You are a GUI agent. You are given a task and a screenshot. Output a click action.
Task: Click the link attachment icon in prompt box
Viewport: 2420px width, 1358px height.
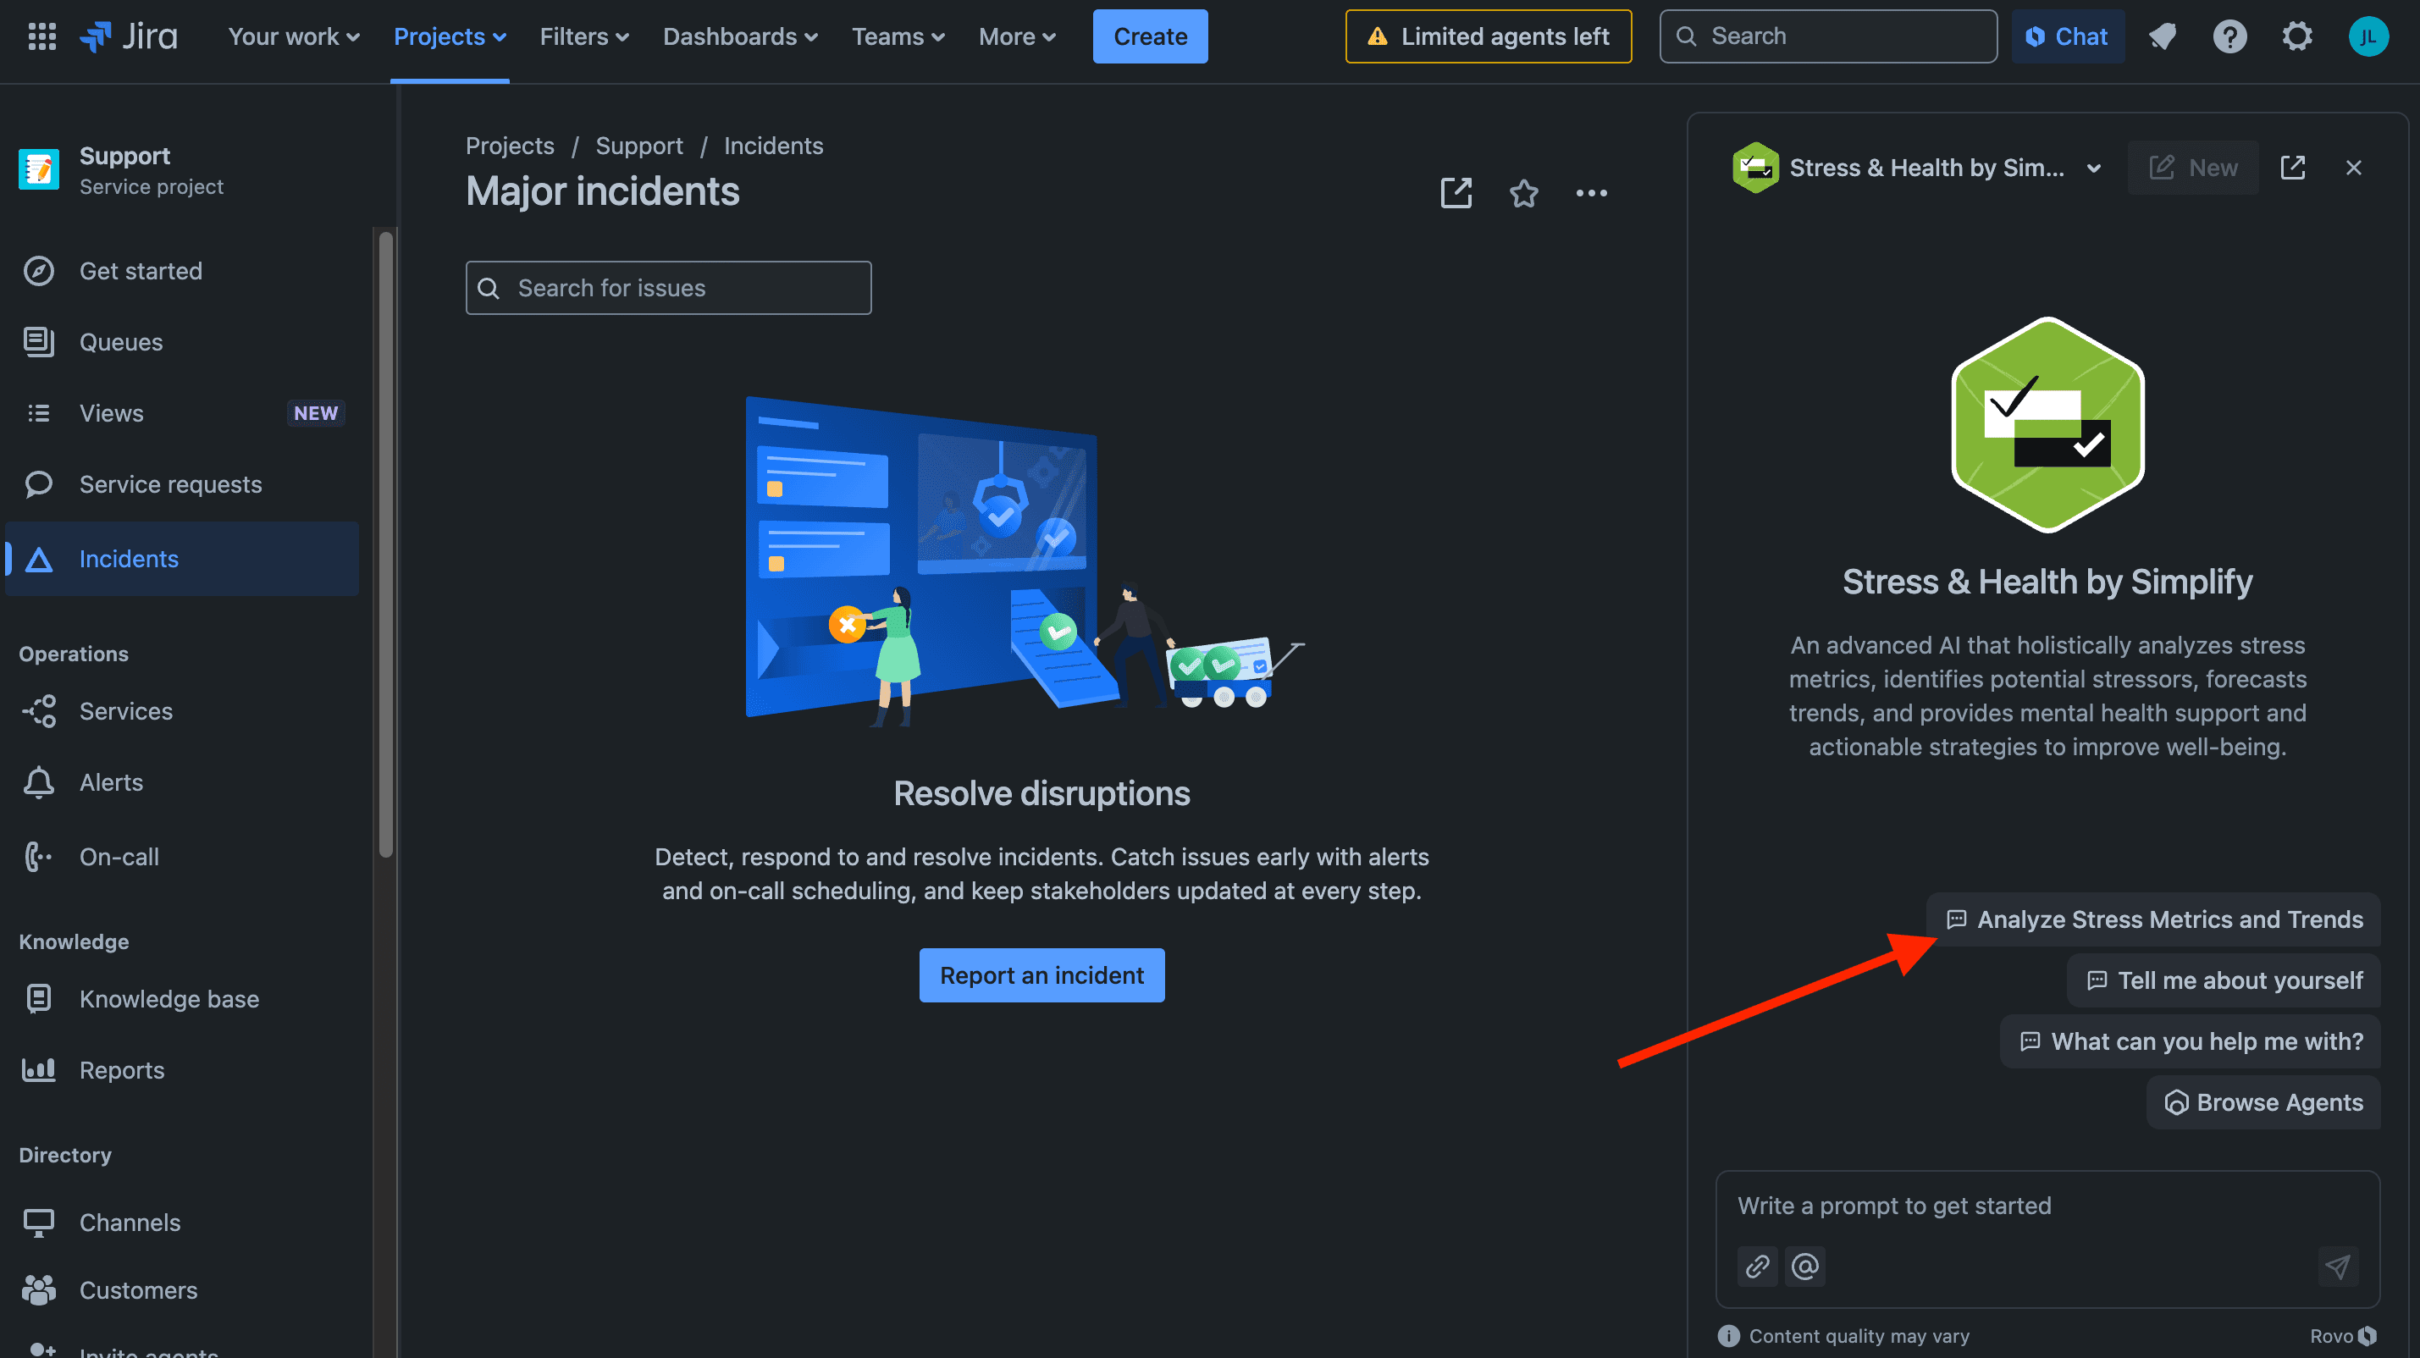click(1757, 1266)
